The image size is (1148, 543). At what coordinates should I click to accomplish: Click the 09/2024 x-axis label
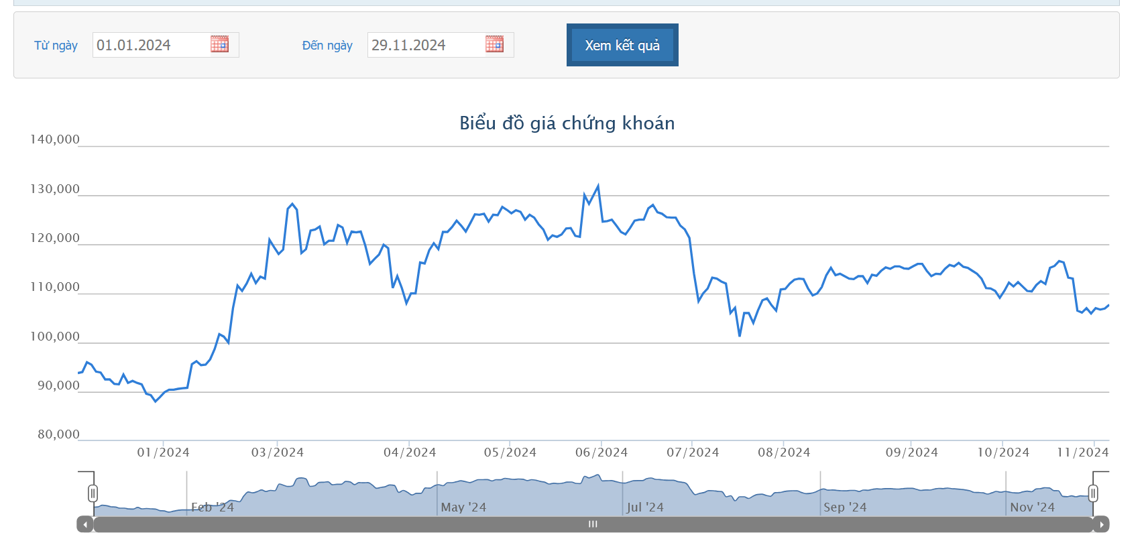[x=912, y=452]
